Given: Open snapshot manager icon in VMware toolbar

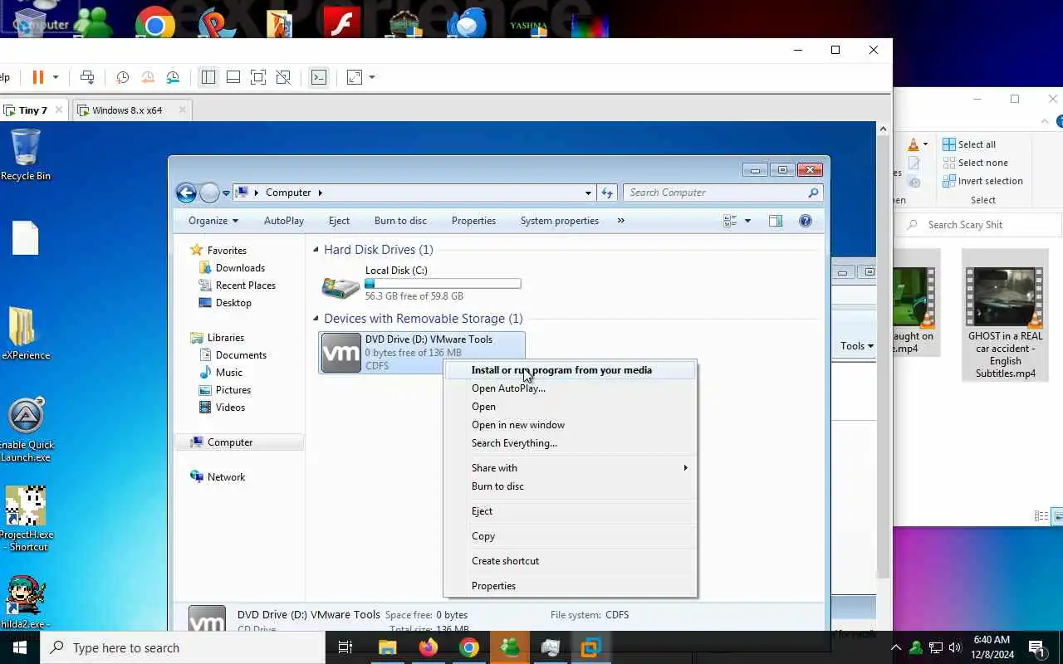Looking at the screenshot, I should [173, 77].
